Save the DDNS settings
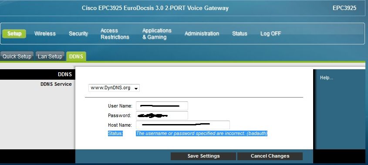The height and width of the screenshot is (165, 368). (x=203, y=156)
